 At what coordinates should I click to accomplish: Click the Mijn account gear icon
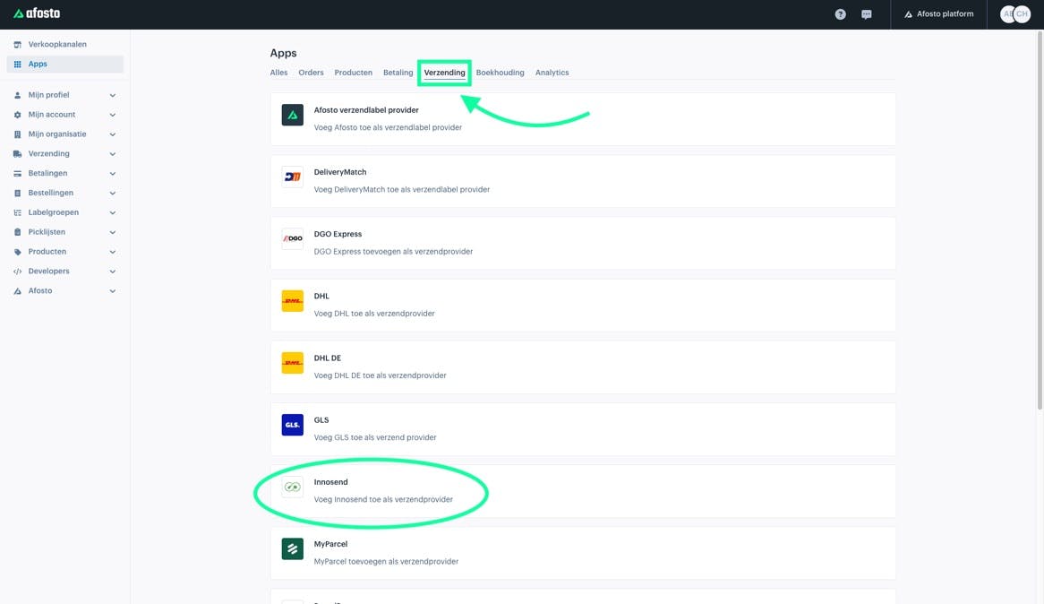(x=17, y=115)
